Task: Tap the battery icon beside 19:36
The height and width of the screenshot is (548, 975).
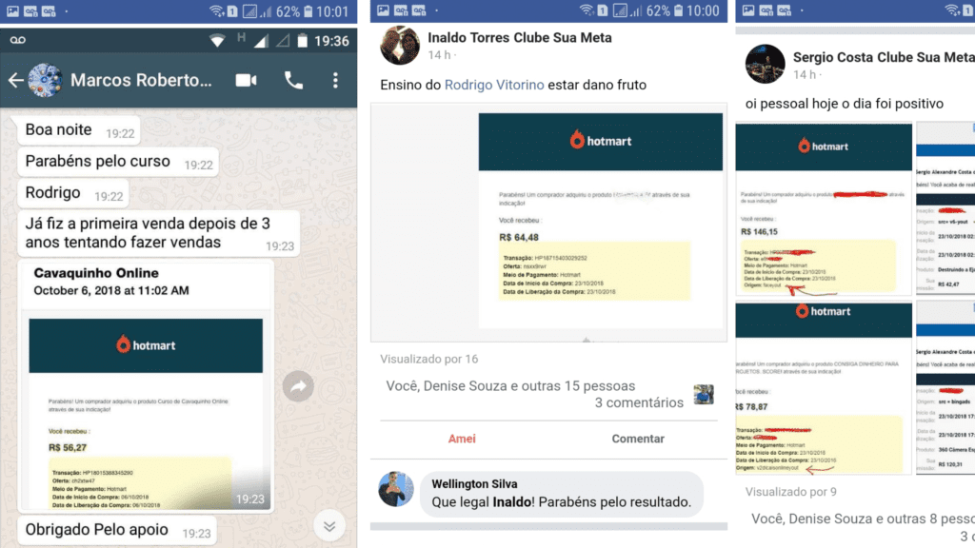Action: coord(302,41)
